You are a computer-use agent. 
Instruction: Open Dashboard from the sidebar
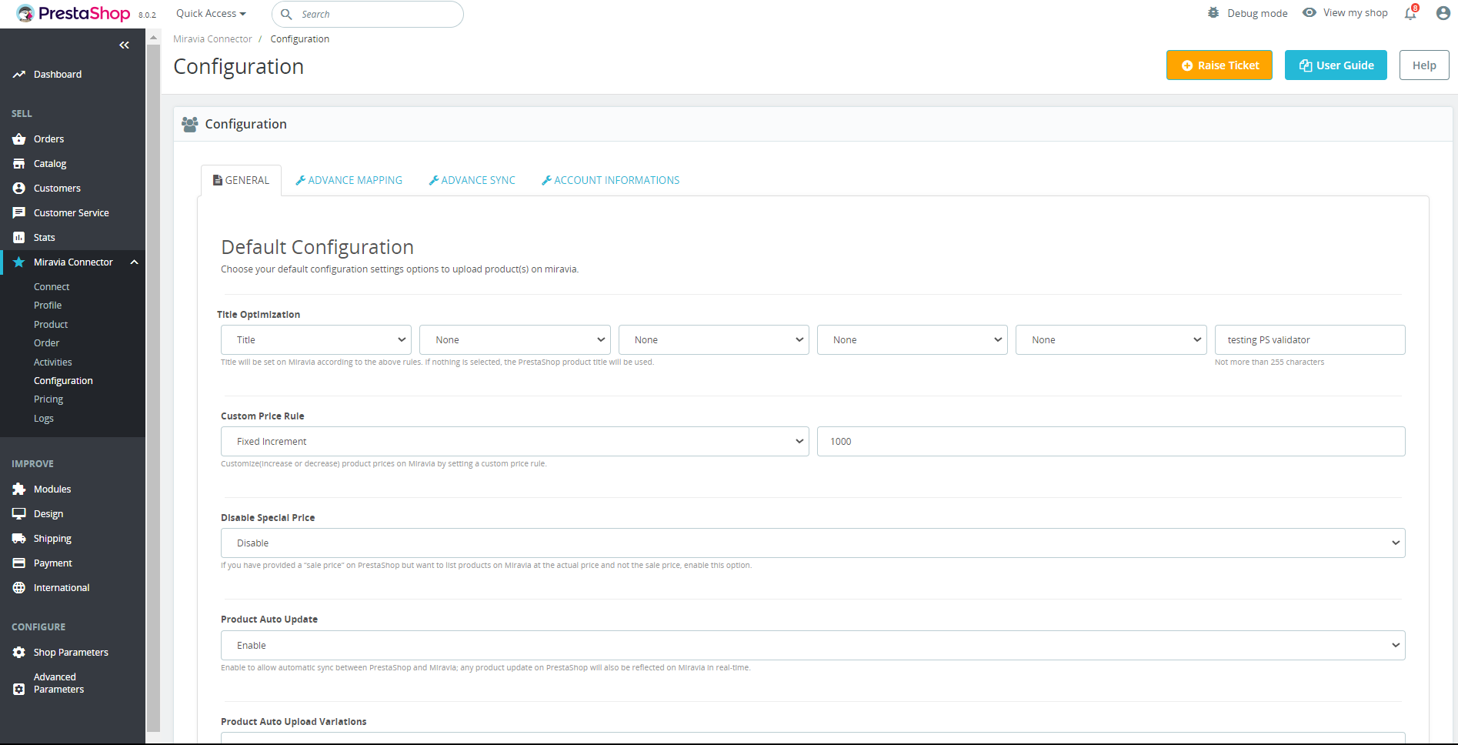coord(58,75)
